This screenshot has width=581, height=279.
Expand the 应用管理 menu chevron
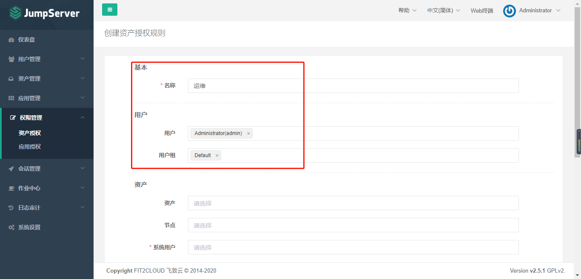83,98
